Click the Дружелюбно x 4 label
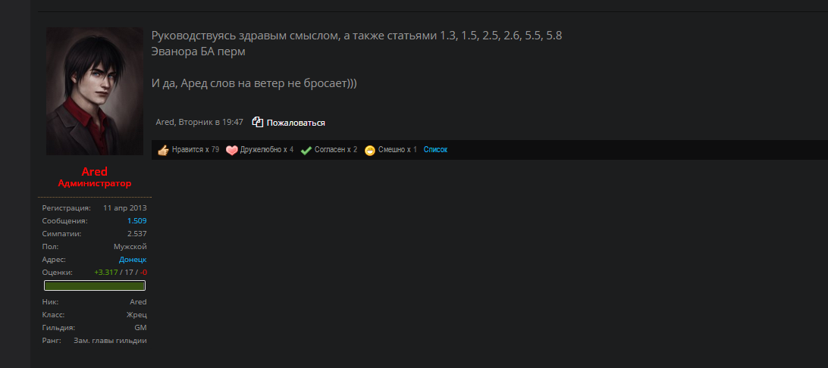828x368 pixels. (267, 150)
